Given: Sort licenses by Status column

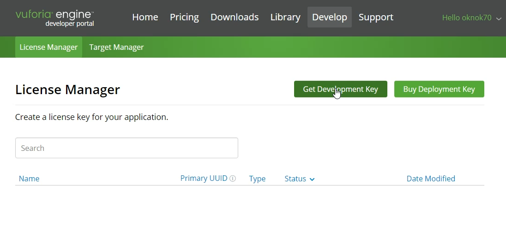Looking at the screenshot, I should point(295,179).
